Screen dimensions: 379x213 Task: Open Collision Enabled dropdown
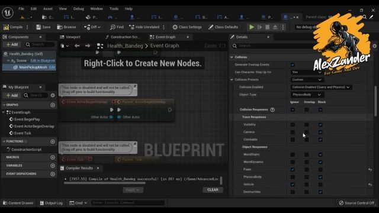[321, 87]
